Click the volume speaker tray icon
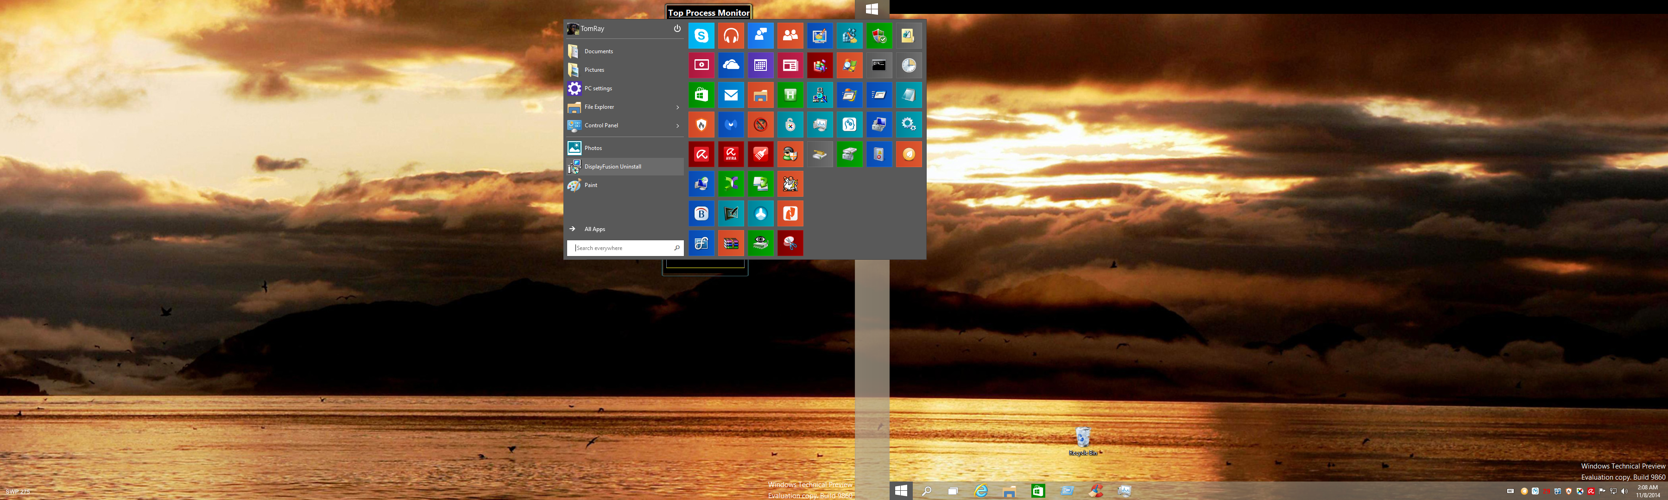Viewport: 1668px width, 500px height. pos(1624,492)
